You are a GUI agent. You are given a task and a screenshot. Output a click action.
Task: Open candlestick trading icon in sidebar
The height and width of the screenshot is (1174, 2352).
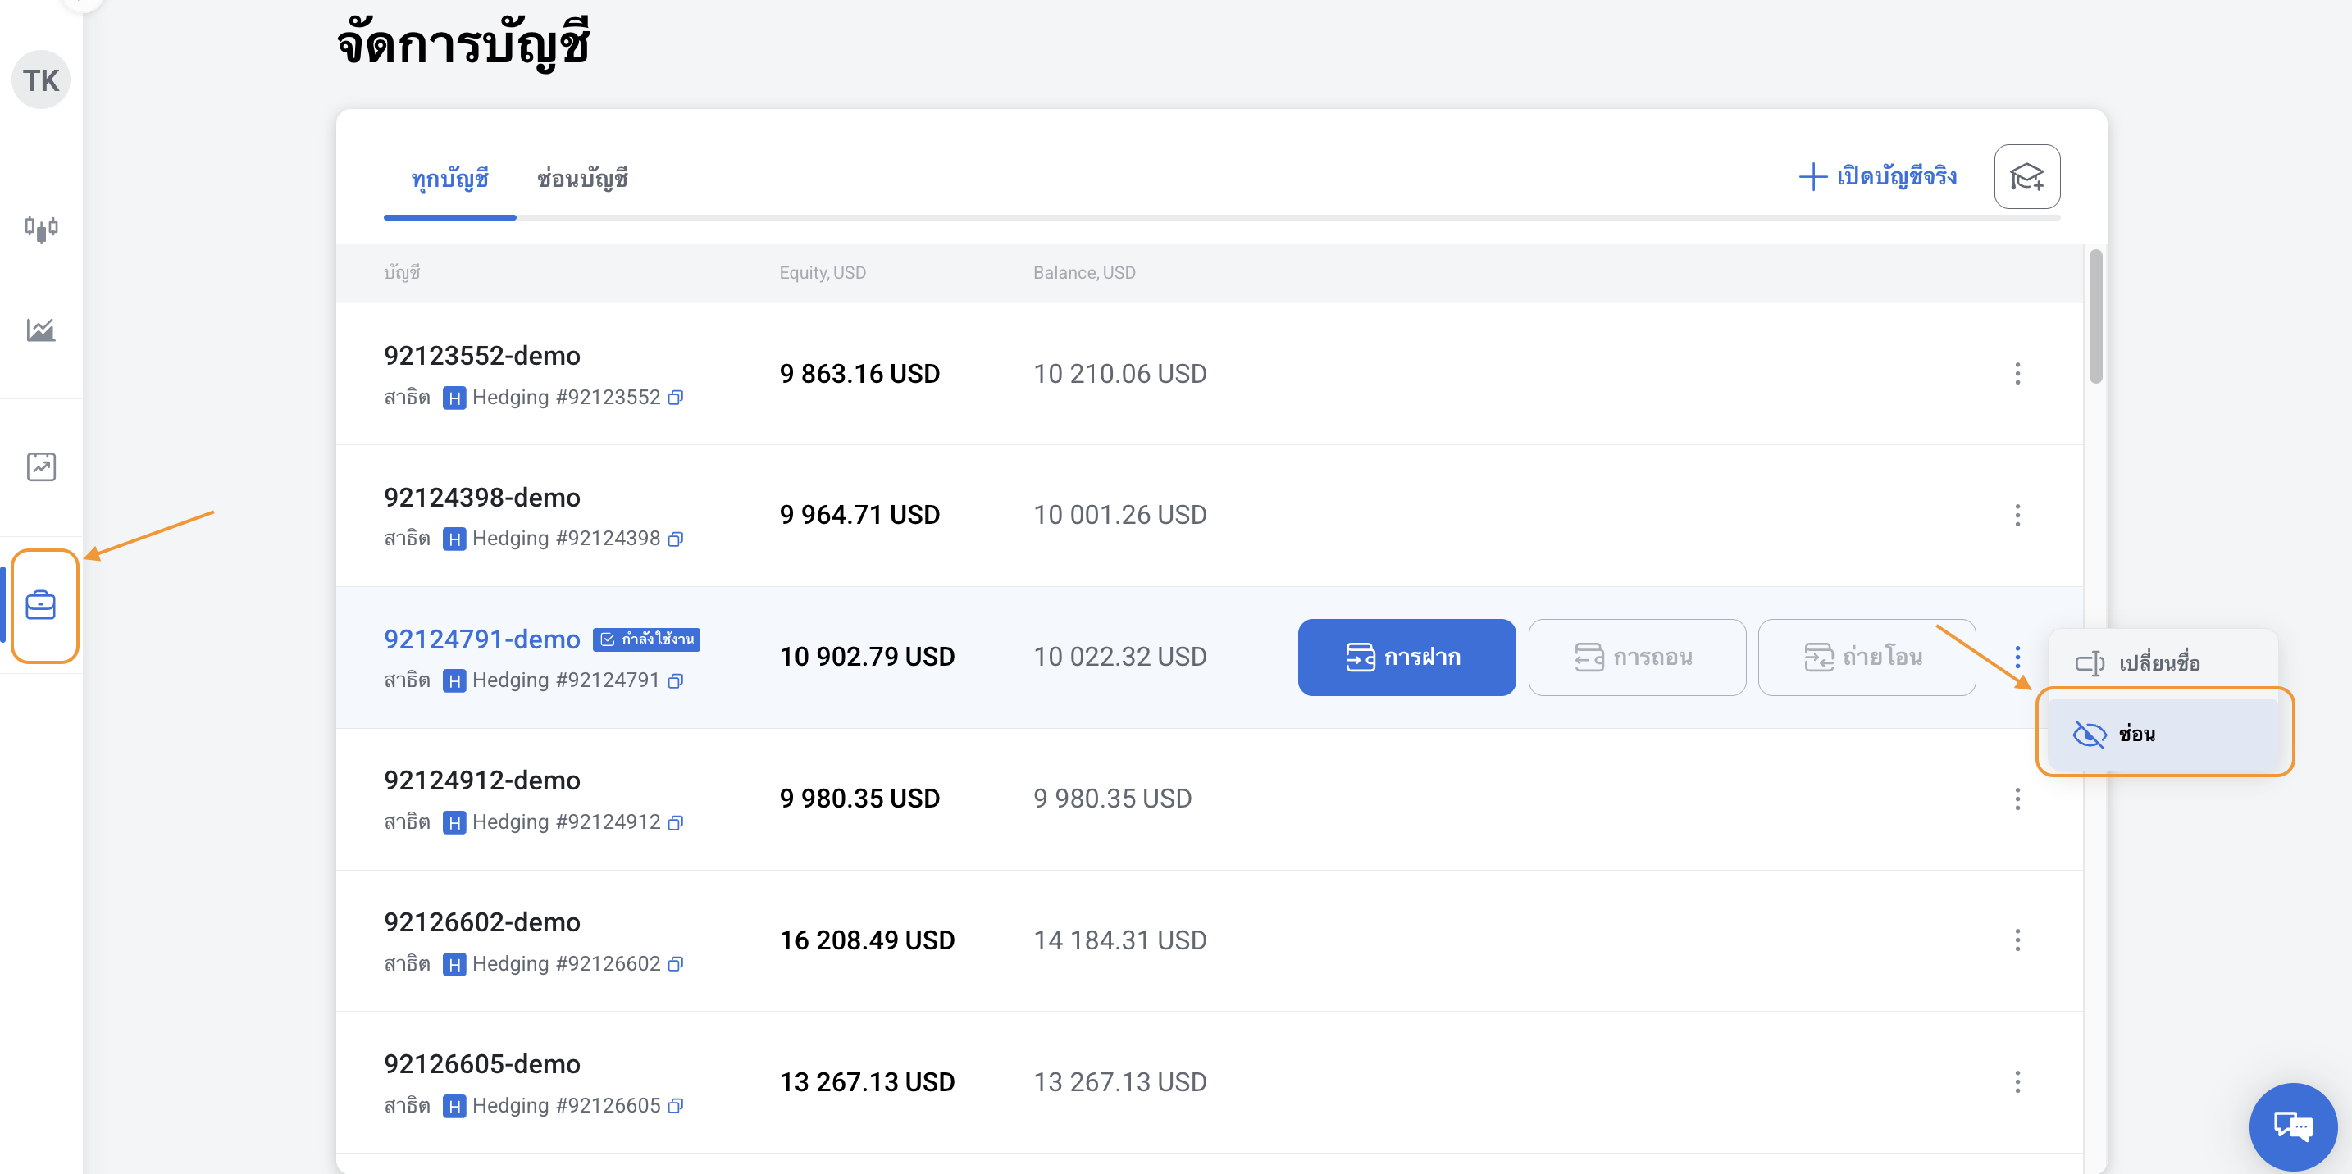(41, 227)
